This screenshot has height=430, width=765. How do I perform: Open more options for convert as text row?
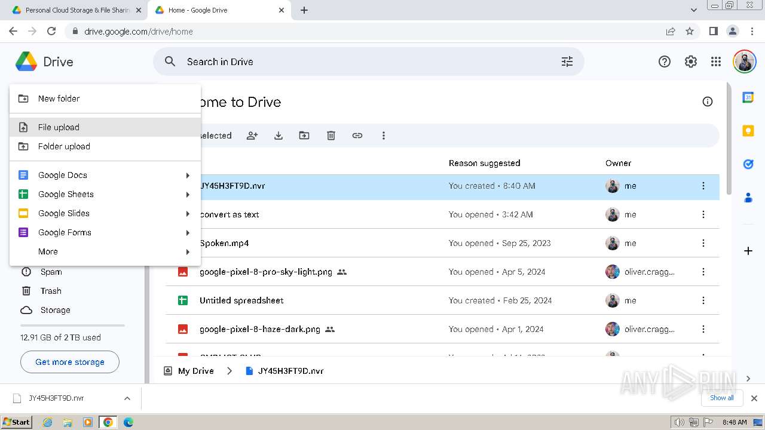[x=703, y=214]
